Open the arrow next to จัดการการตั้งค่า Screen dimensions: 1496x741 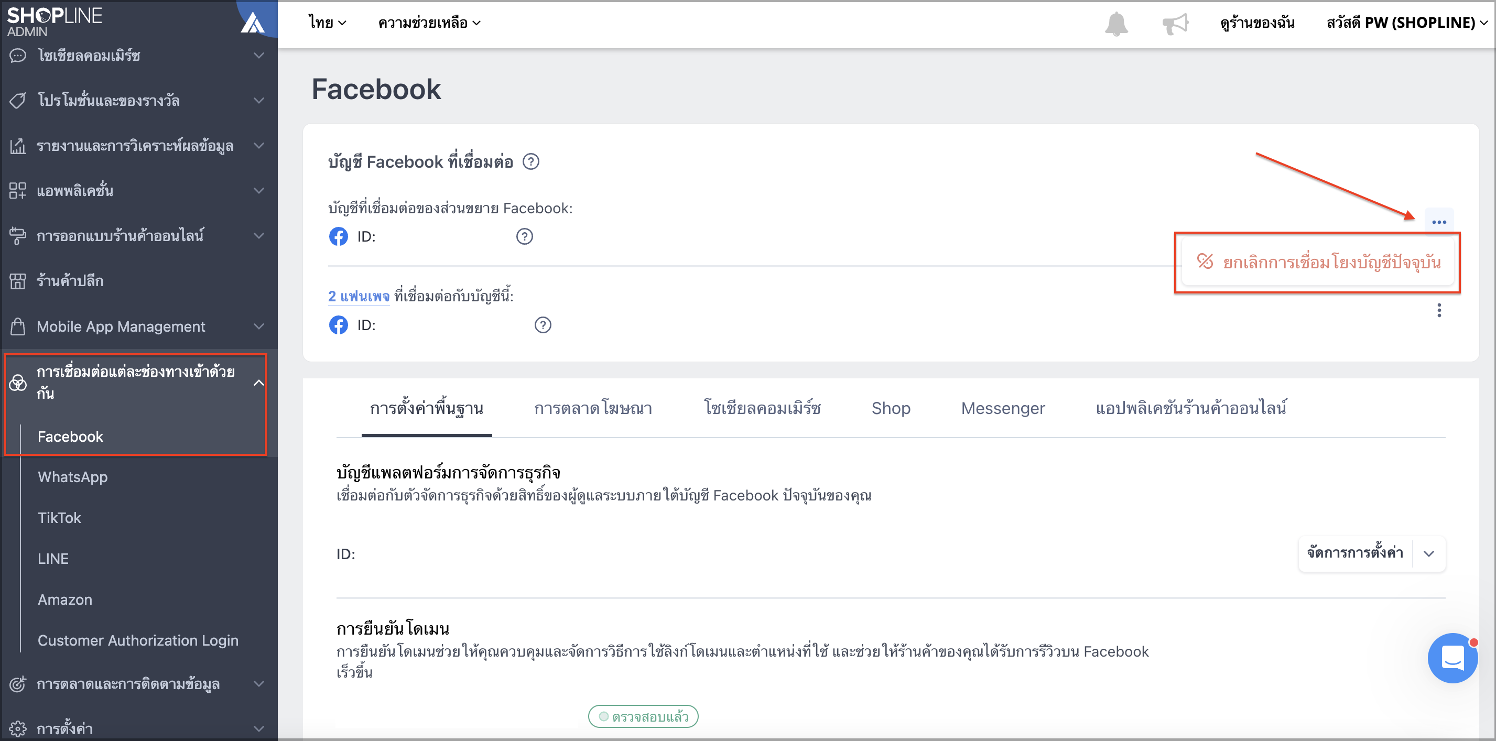pyautogui.click(x=1429, y=553)
